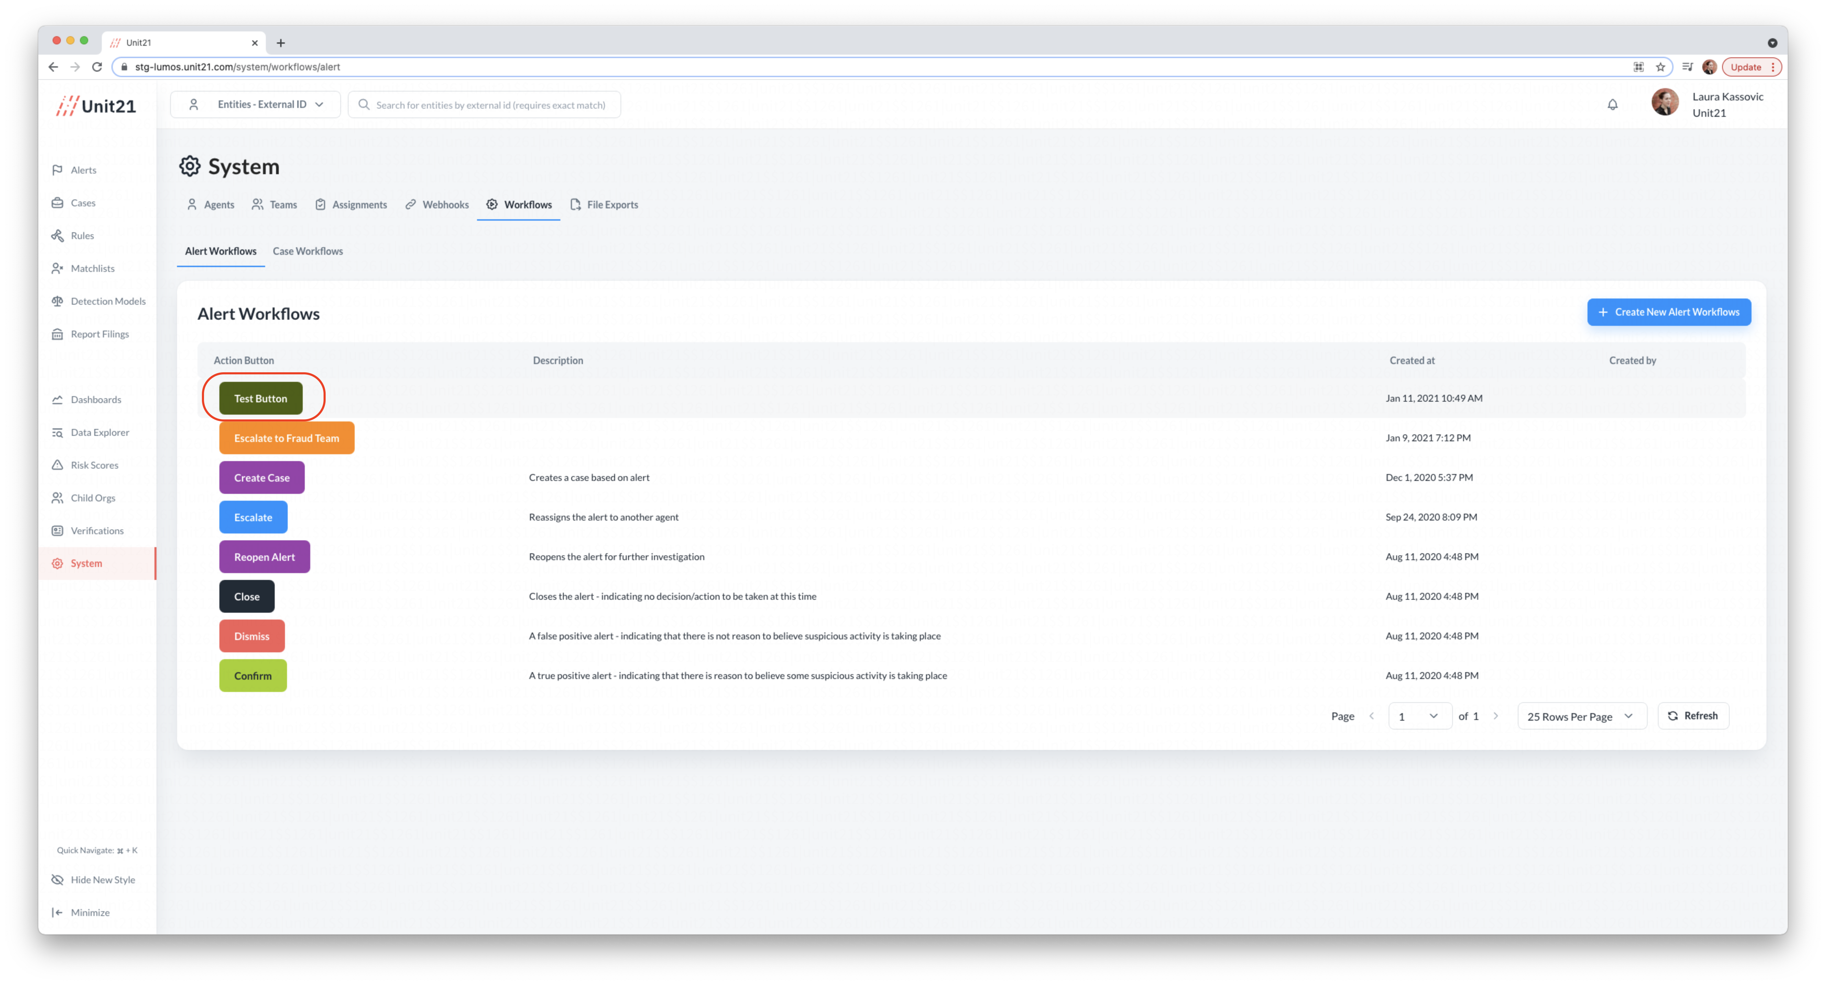Screen dimensions: 1826x985
Task: Toggle Hide New Style option
Action: click(x=102, y=879)
